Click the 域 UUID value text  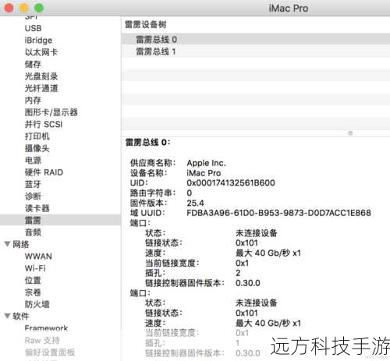(278, 213)
